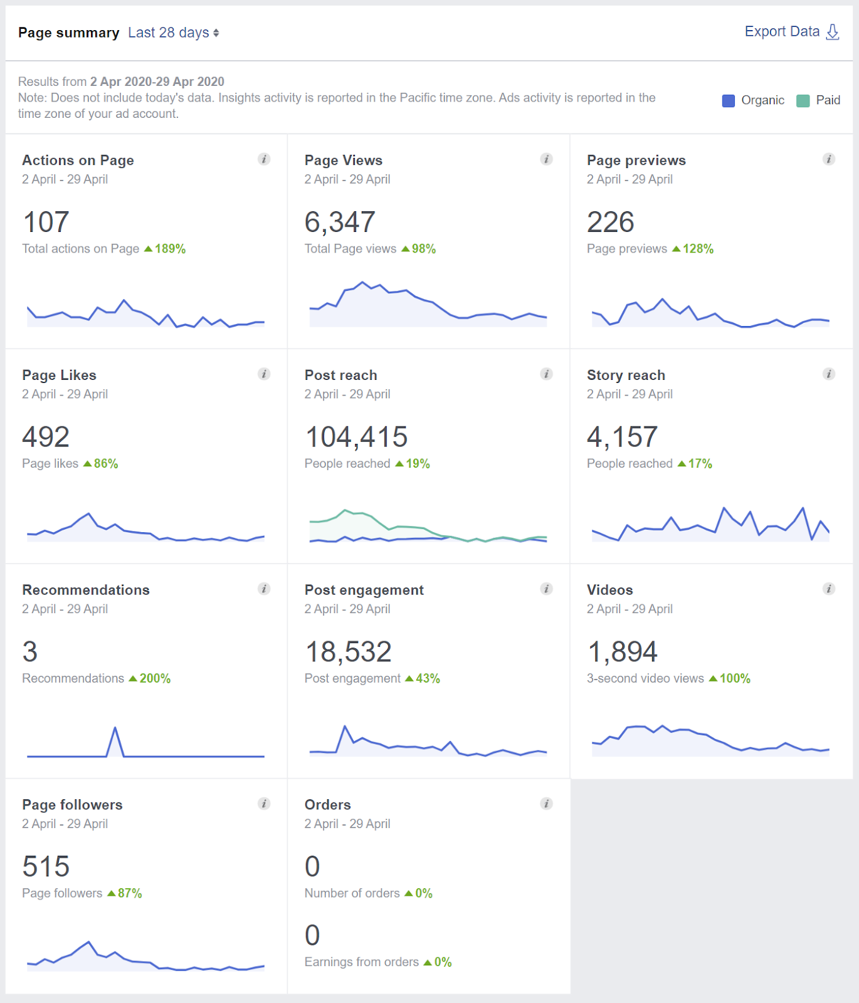Image resolution: width=859 pixels, height=1003 pixels.
Task: Click the green Paid legend swatch
Action: (x=803, y=101)
